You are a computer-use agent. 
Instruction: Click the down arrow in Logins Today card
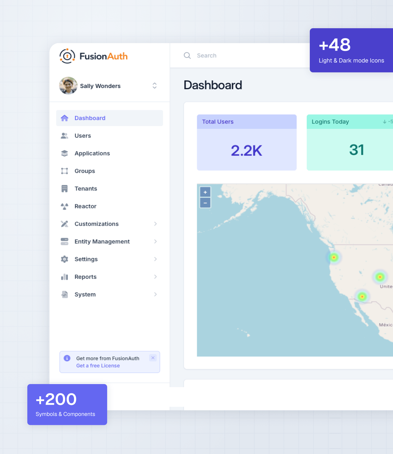tap(384, 122)
